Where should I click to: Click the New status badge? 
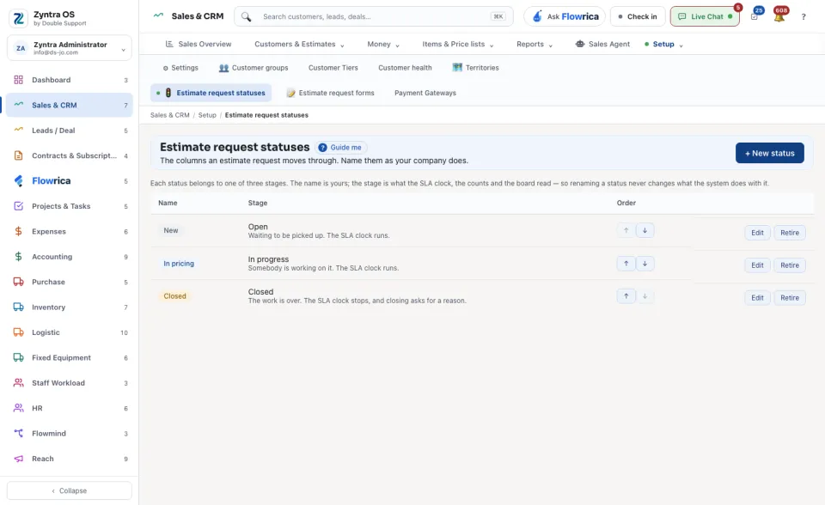click(x=170, y=230)
